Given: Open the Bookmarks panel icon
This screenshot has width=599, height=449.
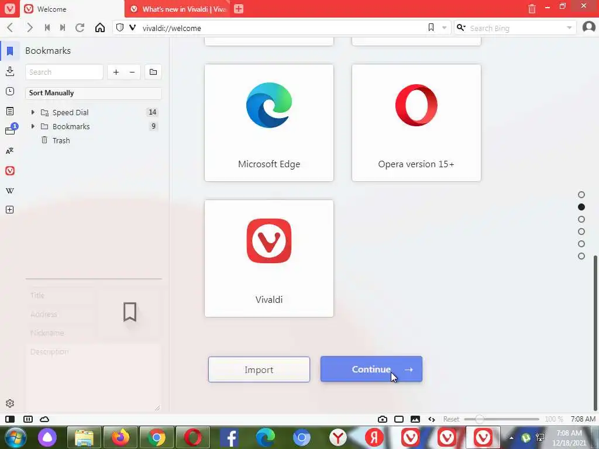Looking at the screenshot, I should [10, 51].
